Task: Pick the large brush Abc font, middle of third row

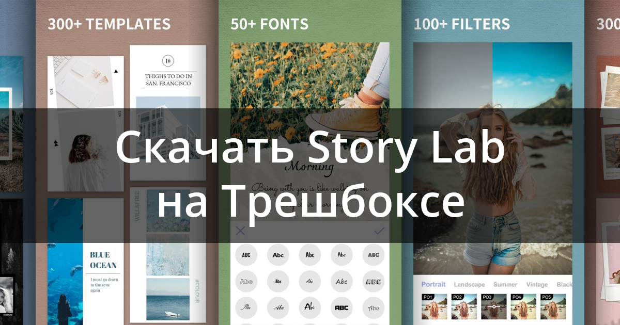Action: click(x=310, y=308)
